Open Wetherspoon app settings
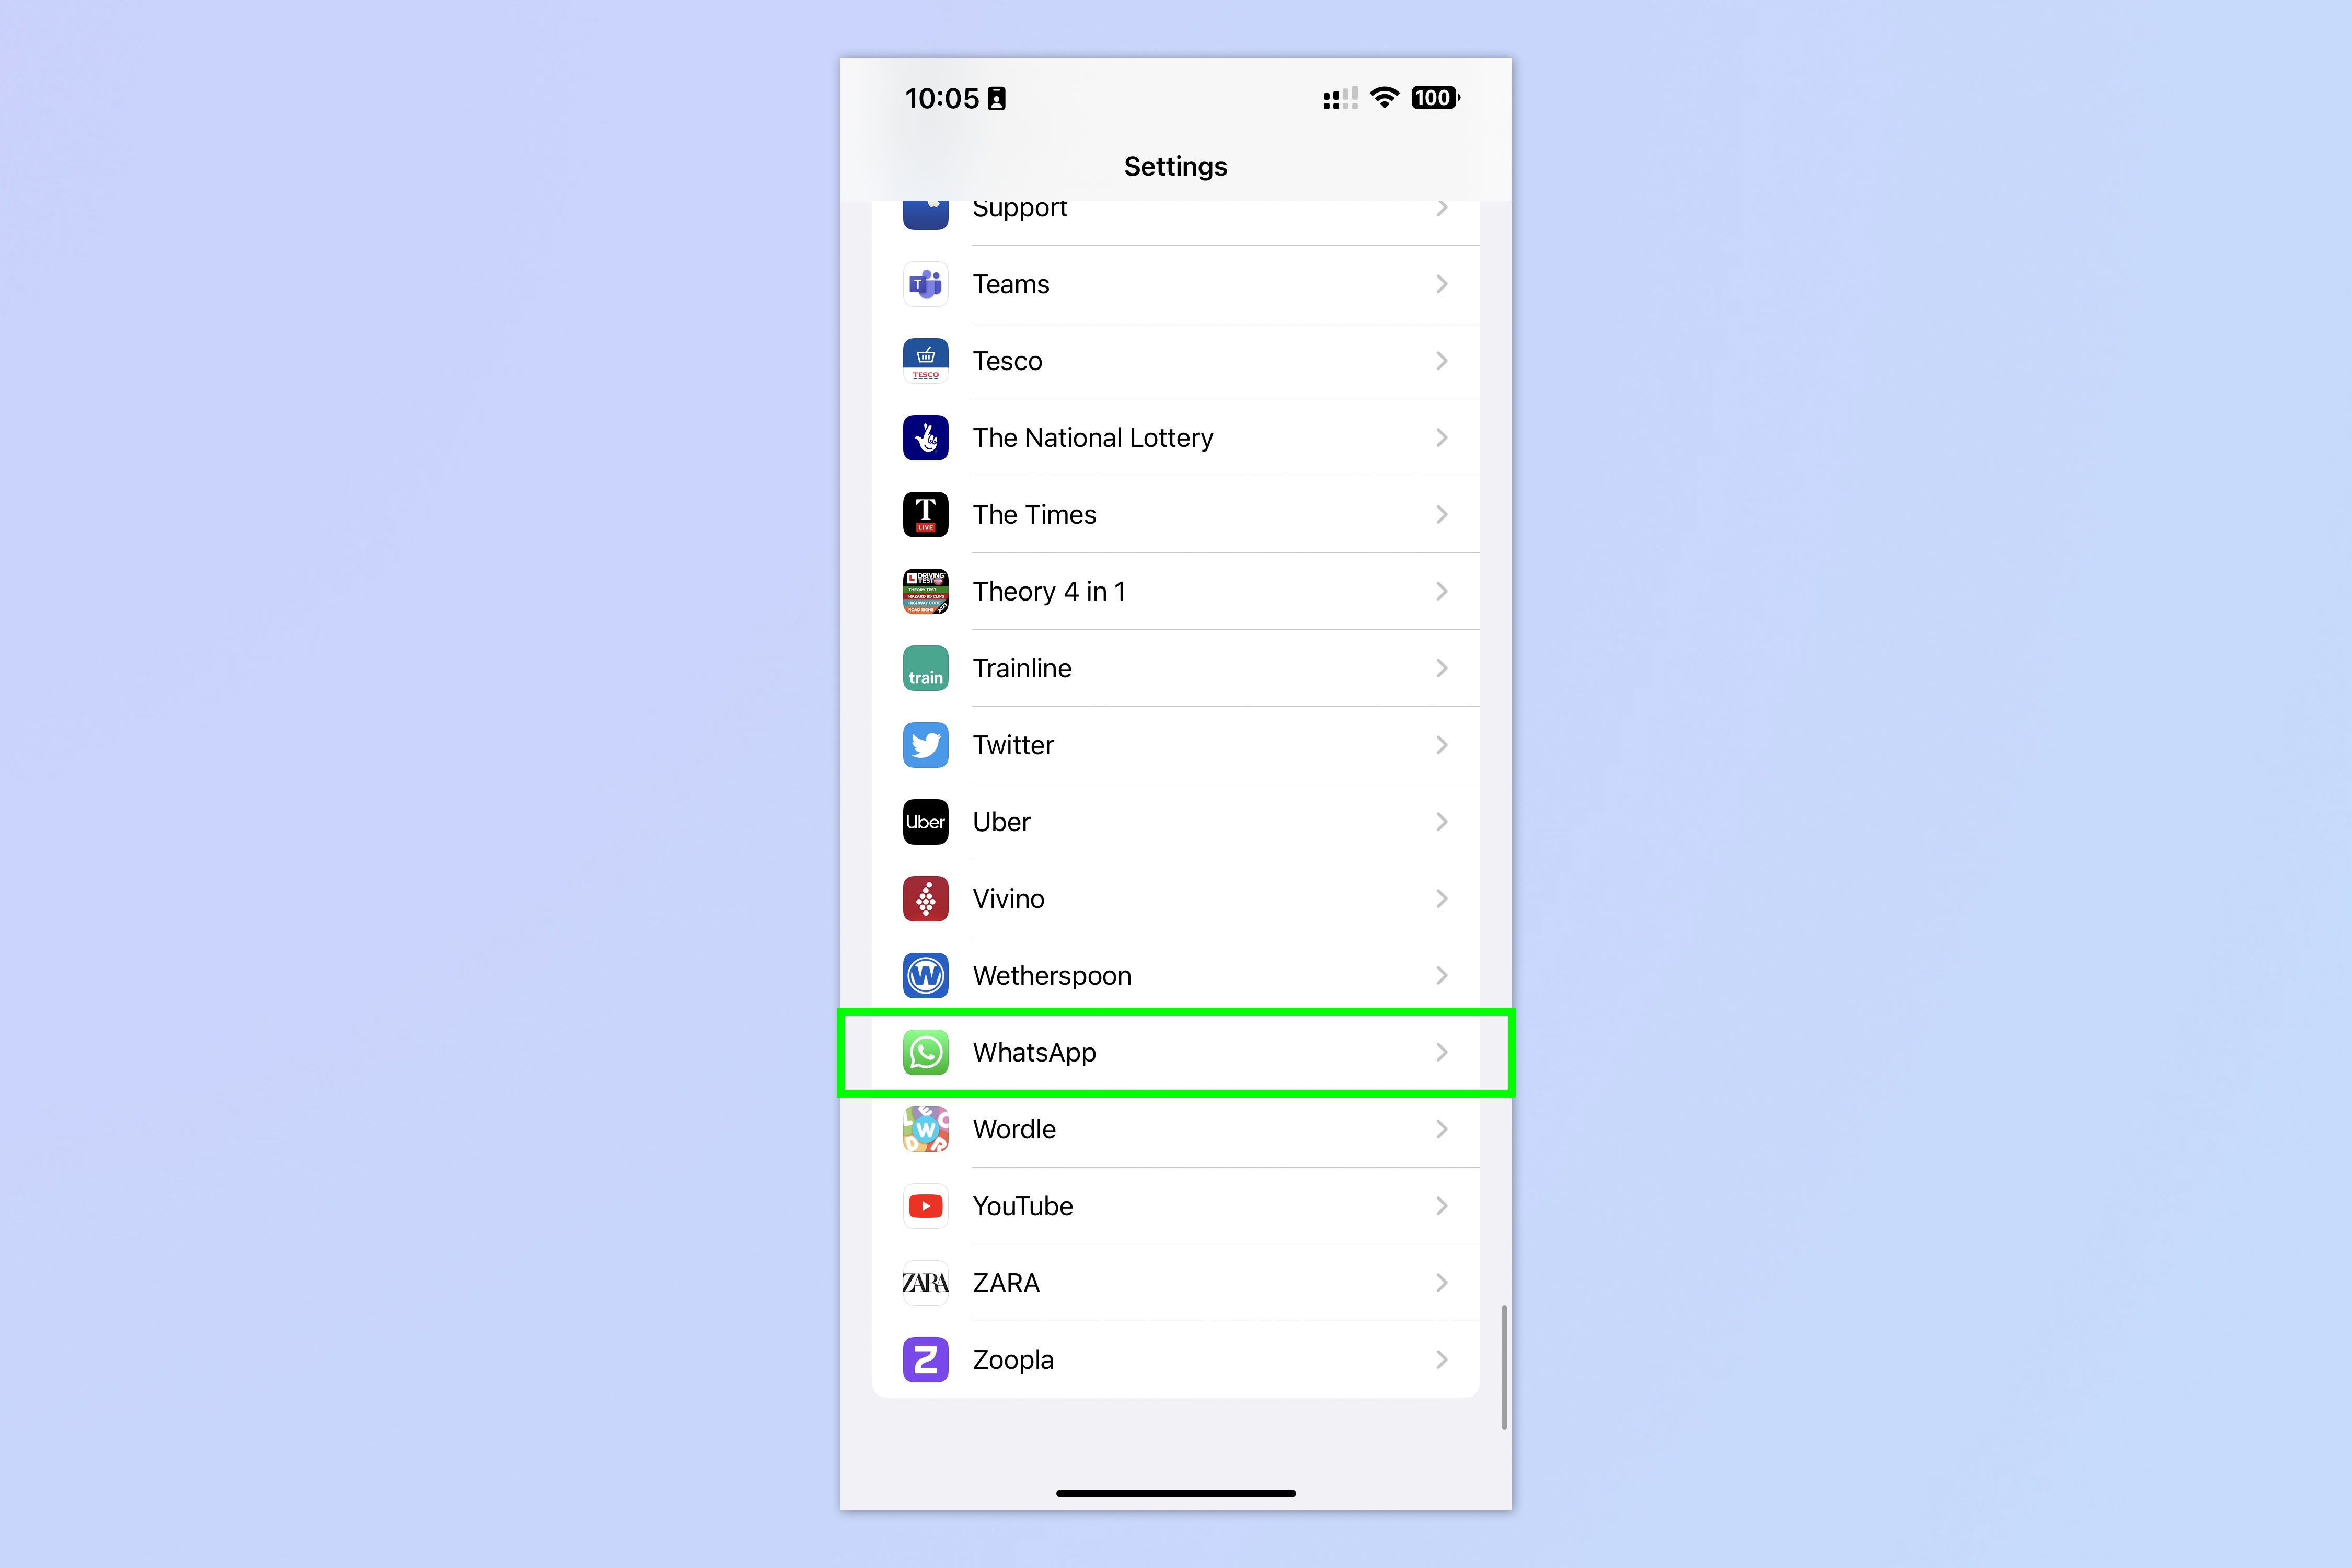The image size is (2352, 1568). [x=1176, y=975]
